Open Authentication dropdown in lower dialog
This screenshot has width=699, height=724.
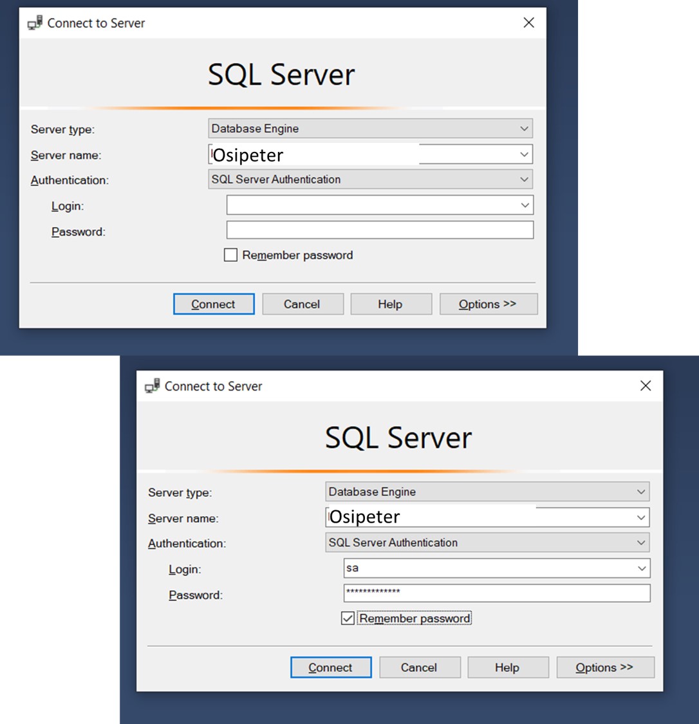point(641,543)
